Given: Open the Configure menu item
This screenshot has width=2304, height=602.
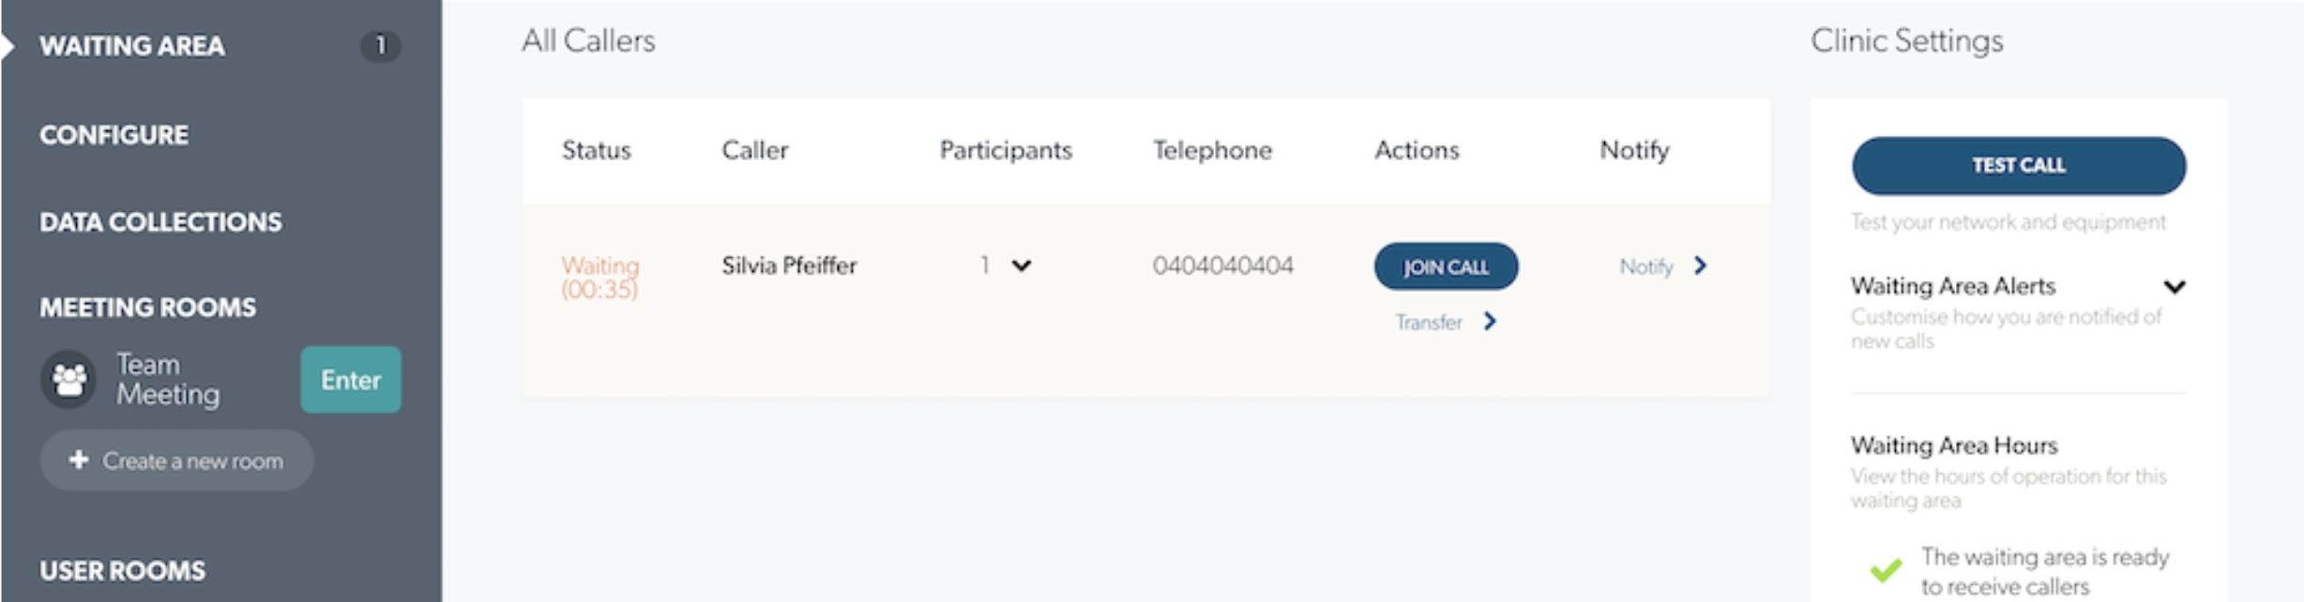Looking at the screenshot, I should (114, 135).
